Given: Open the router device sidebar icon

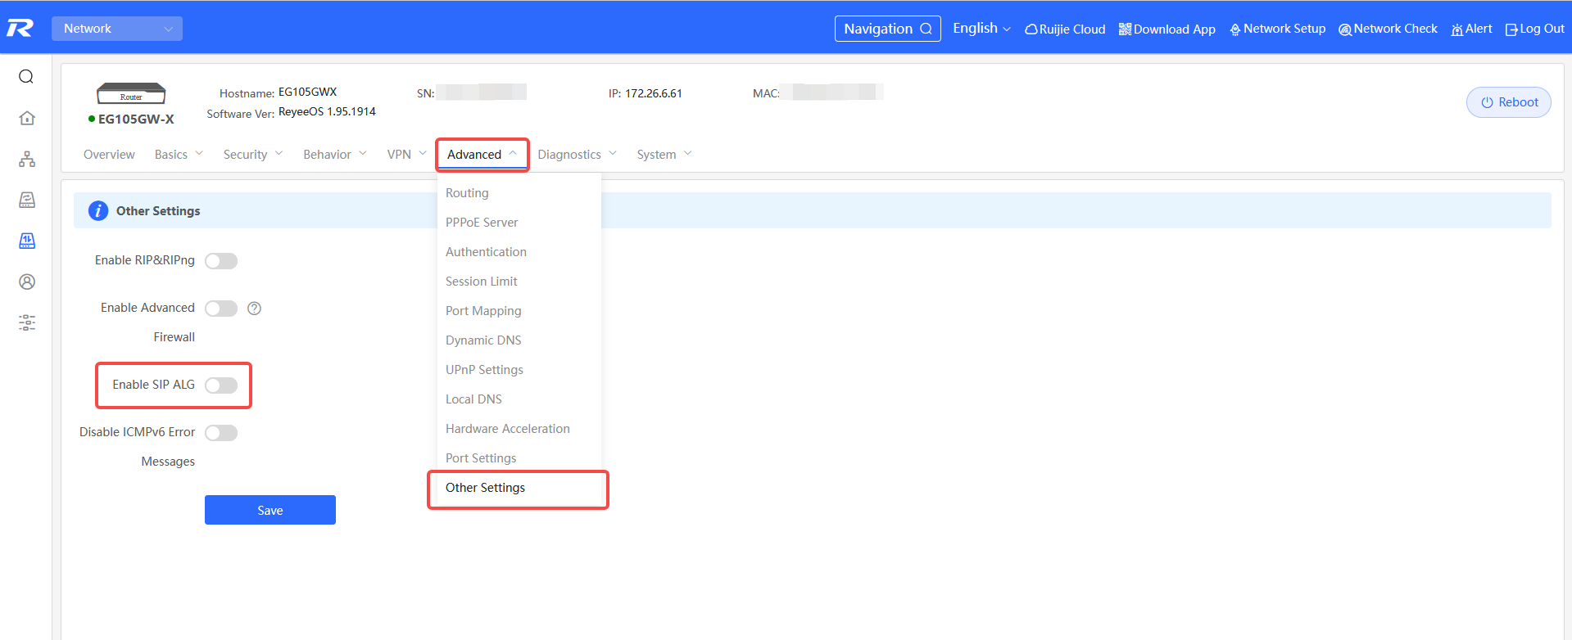Looking at the screenshot, I should pyautogui.click(x=27, y=200).
